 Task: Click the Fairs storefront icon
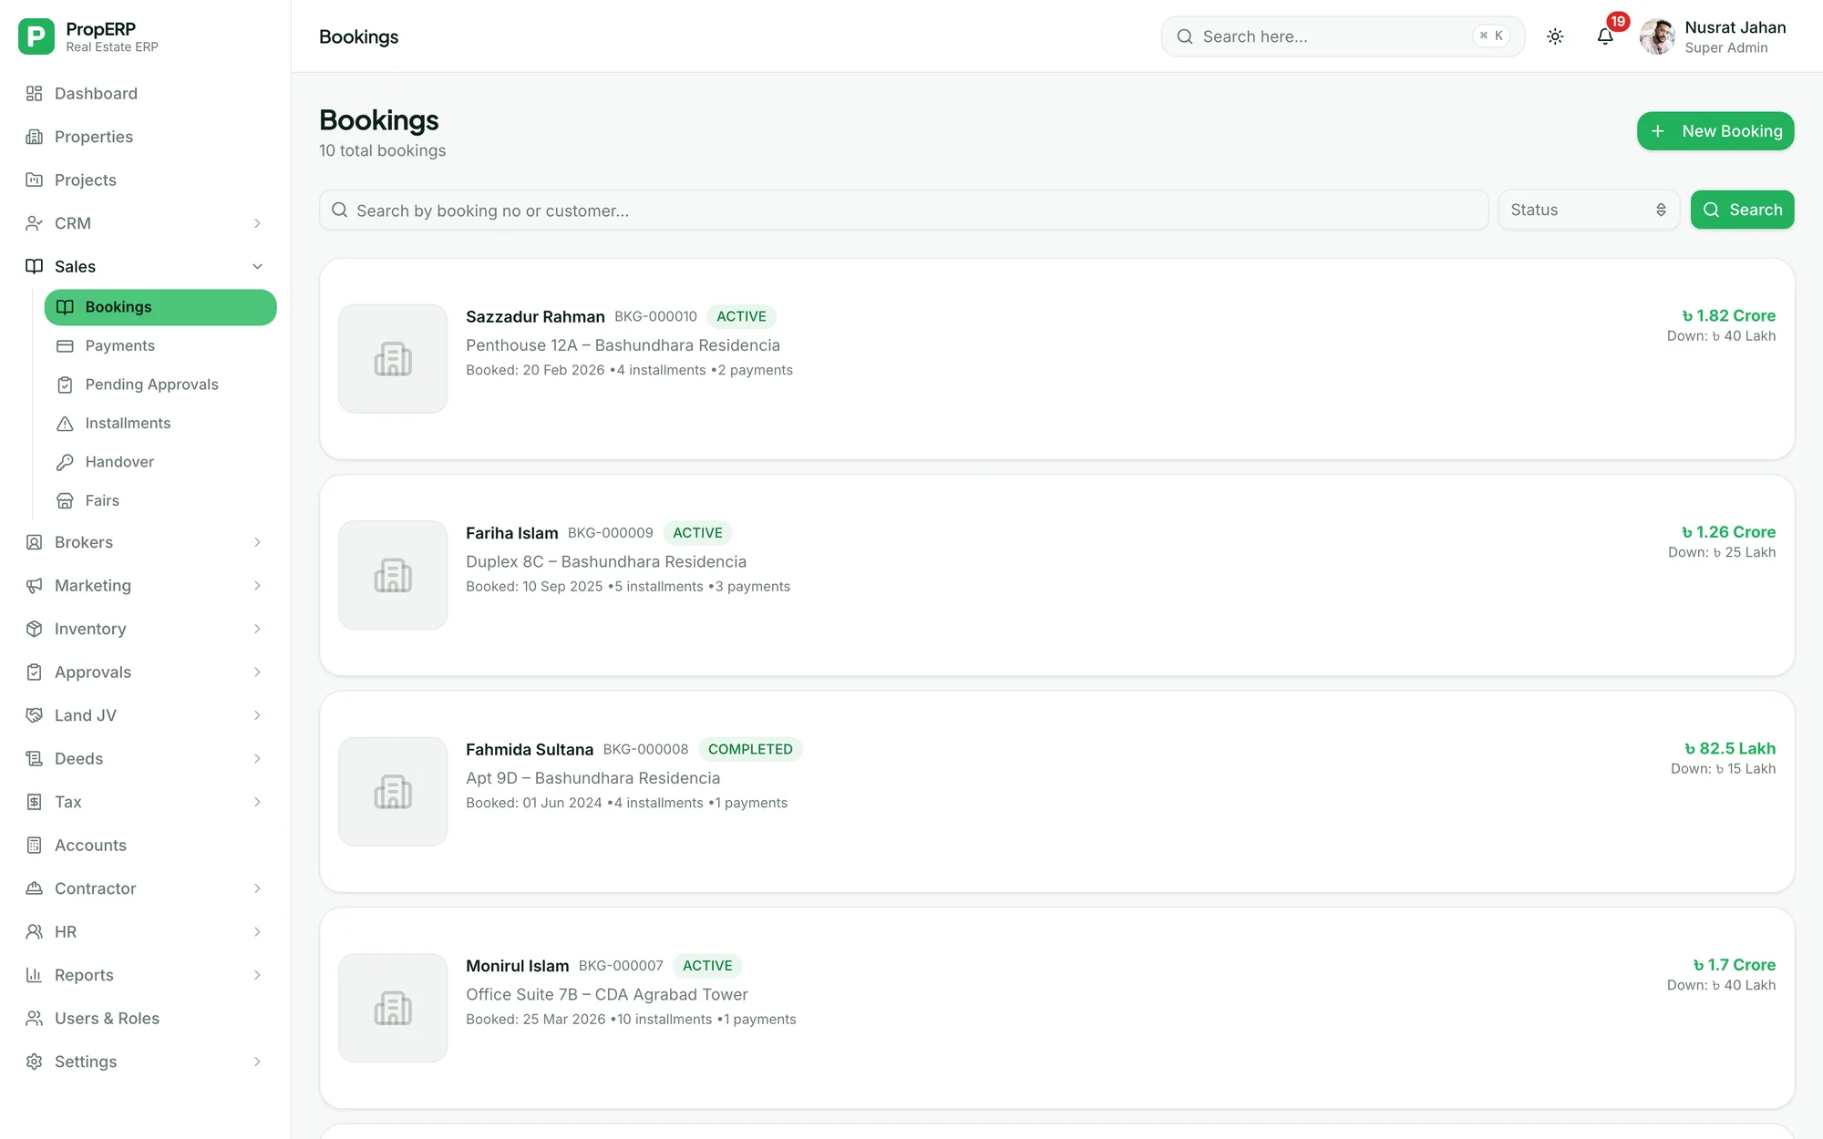tap(65, 501)
